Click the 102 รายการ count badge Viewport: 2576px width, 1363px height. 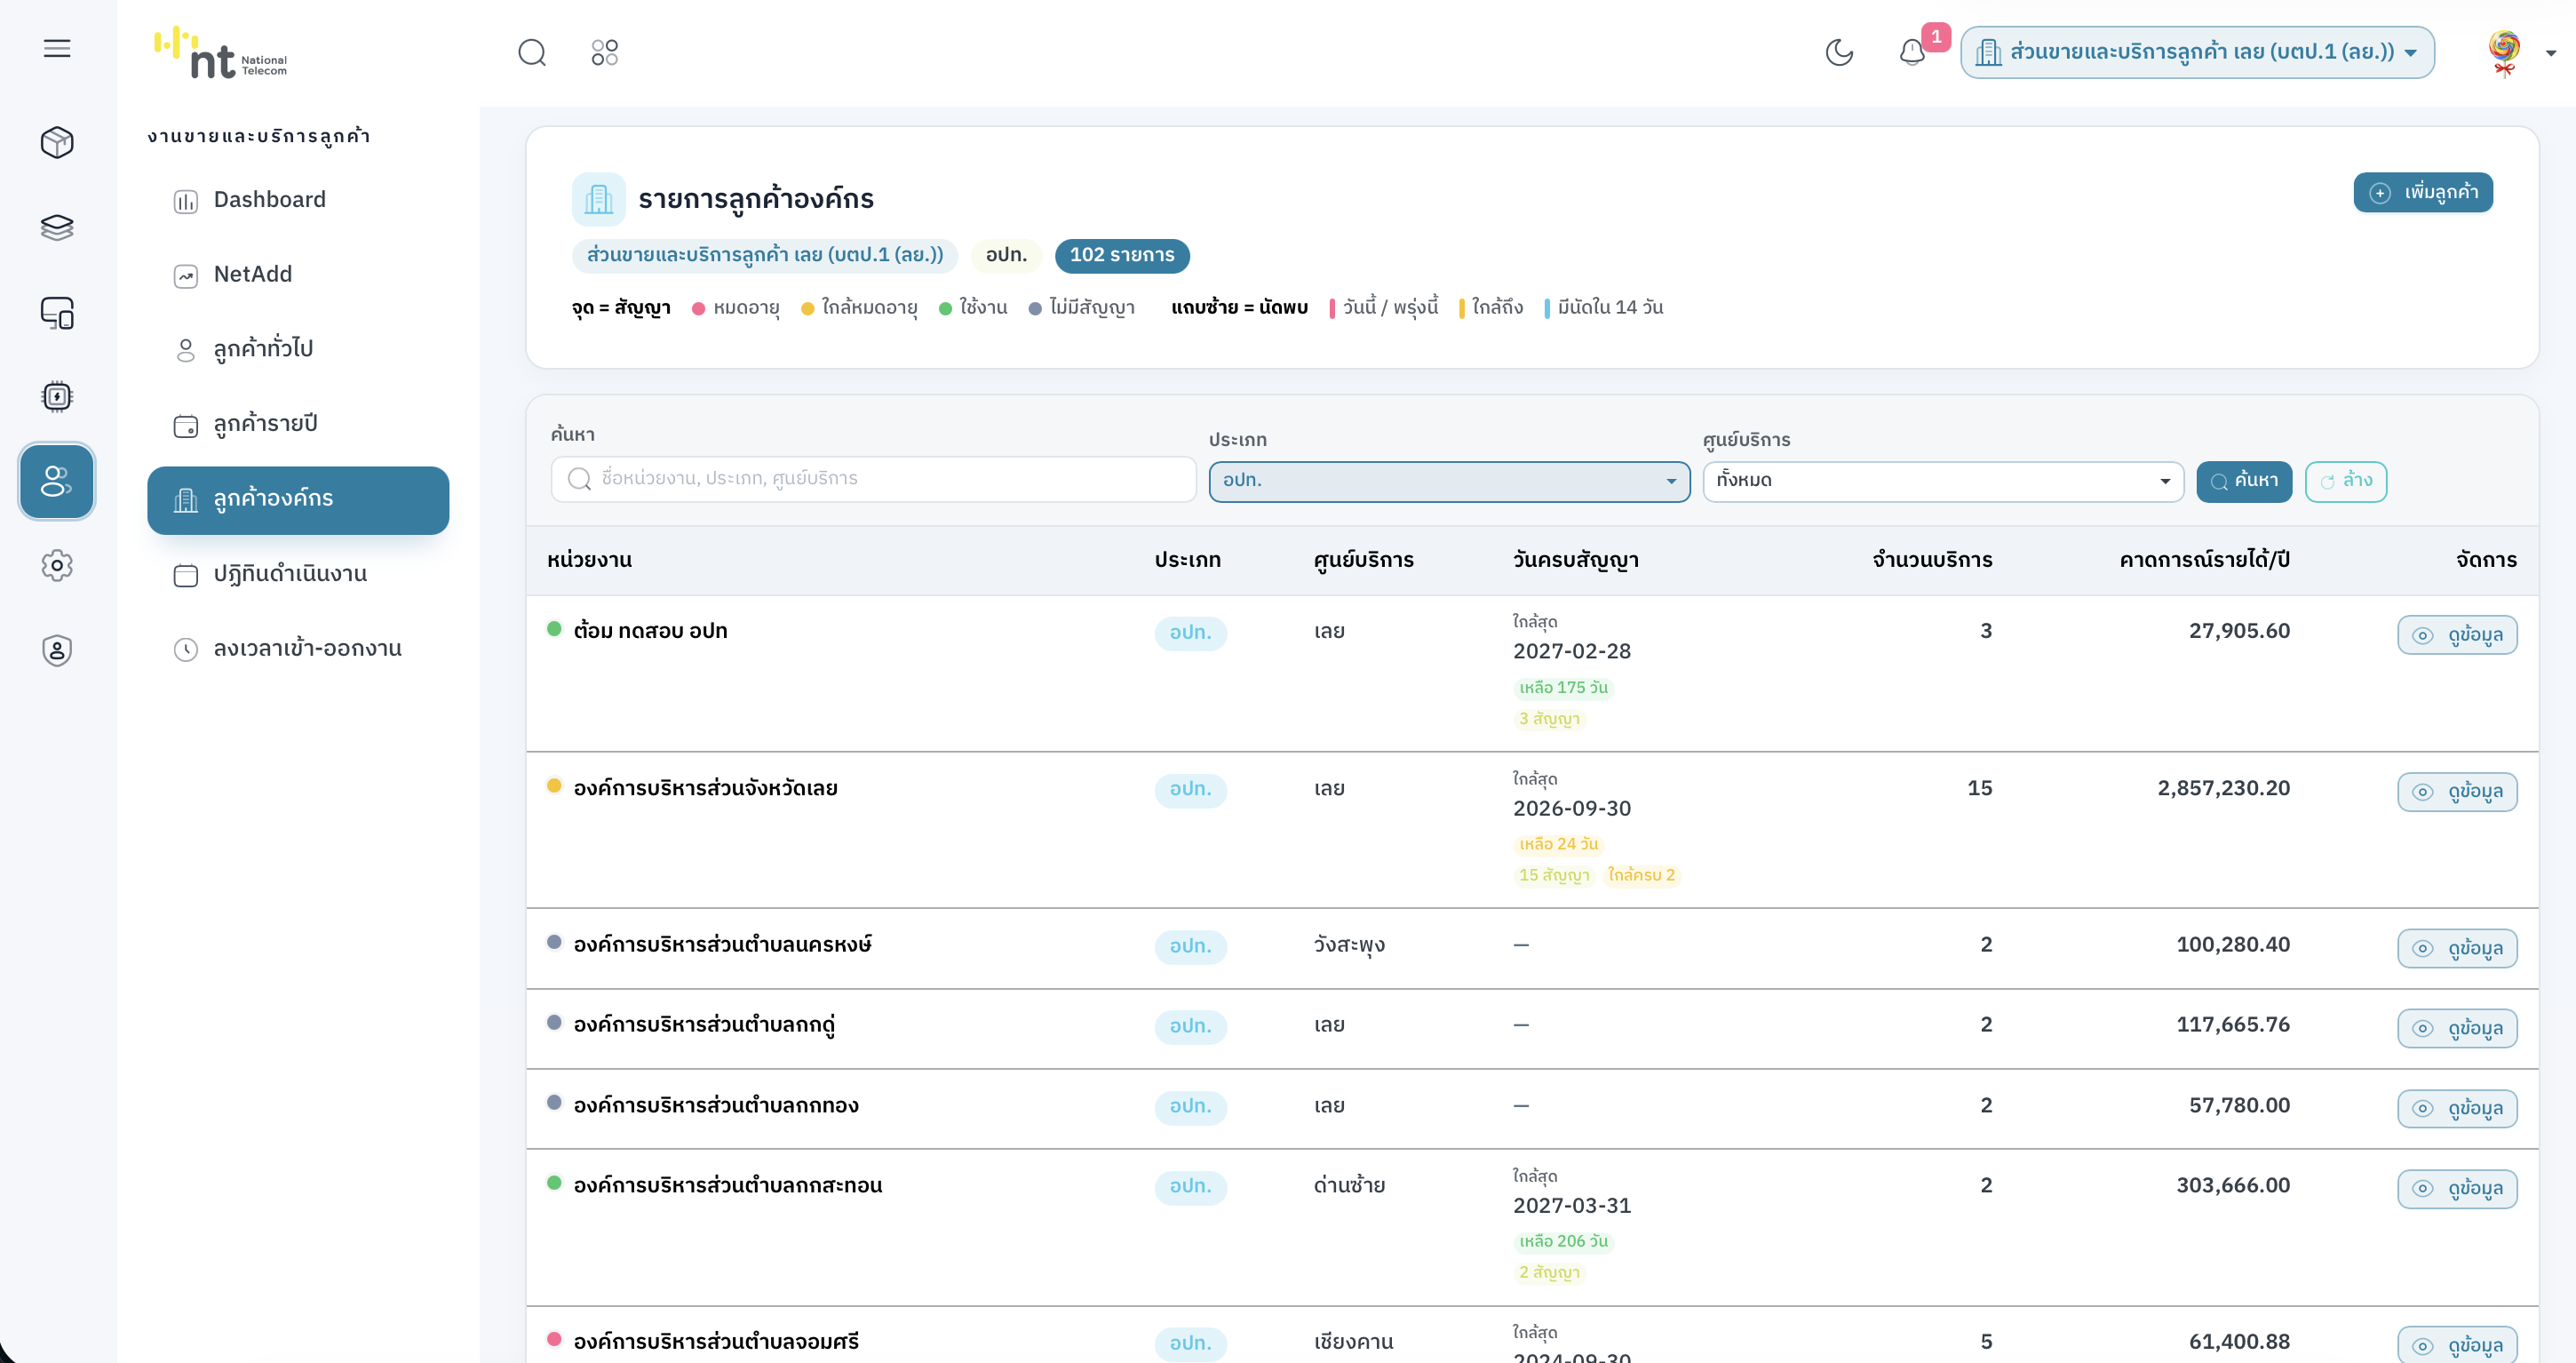point(1122,255)
